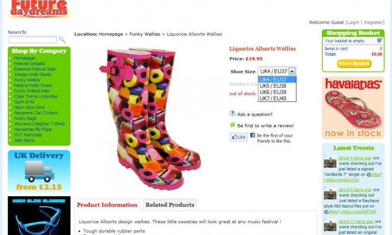The image size is (392, 235).
Task: Open the Havaianas now in stock banner
Action: point(353,108)
